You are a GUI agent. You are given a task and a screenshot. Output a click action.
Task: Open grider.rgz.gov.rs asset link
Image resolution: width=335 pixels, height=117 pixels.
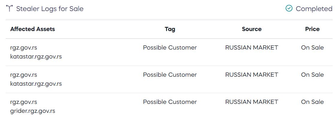pos(33,111)
